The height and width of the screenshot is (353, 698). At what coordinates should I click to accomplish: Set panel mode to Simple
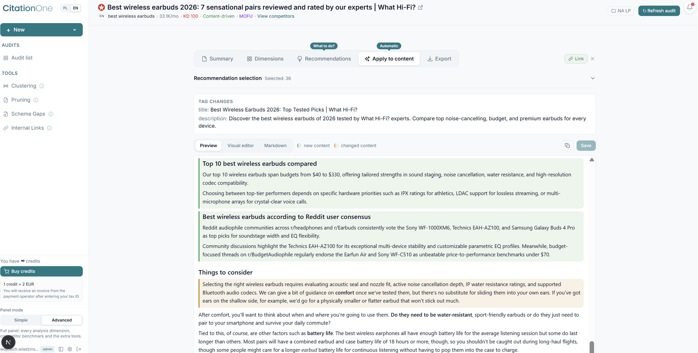coord(21,320)
